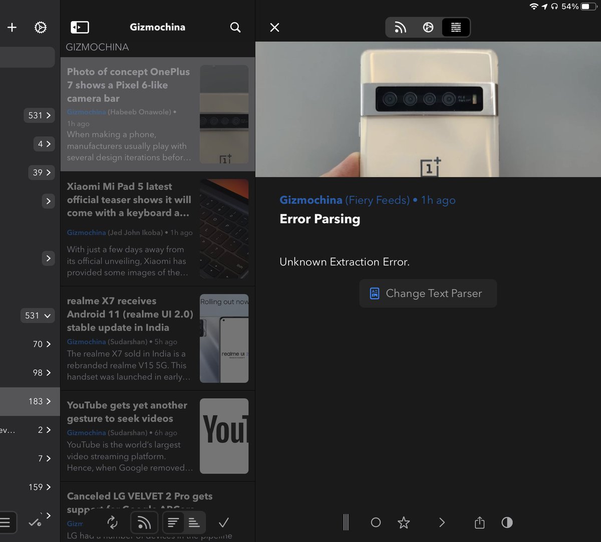The image size is (601, 542).
Task: Switch to web browser view tab
Action: coord(428,28)
